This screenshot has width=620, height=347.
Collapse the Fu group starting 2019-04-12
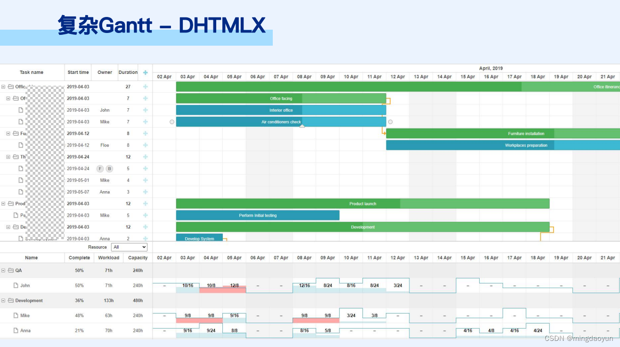pos(8,134)
